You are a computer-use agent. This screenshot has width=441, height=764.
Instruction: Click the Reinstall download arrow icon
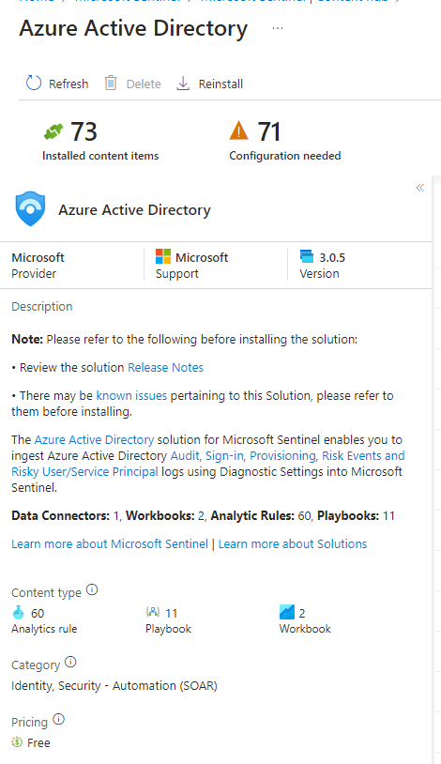183,84
